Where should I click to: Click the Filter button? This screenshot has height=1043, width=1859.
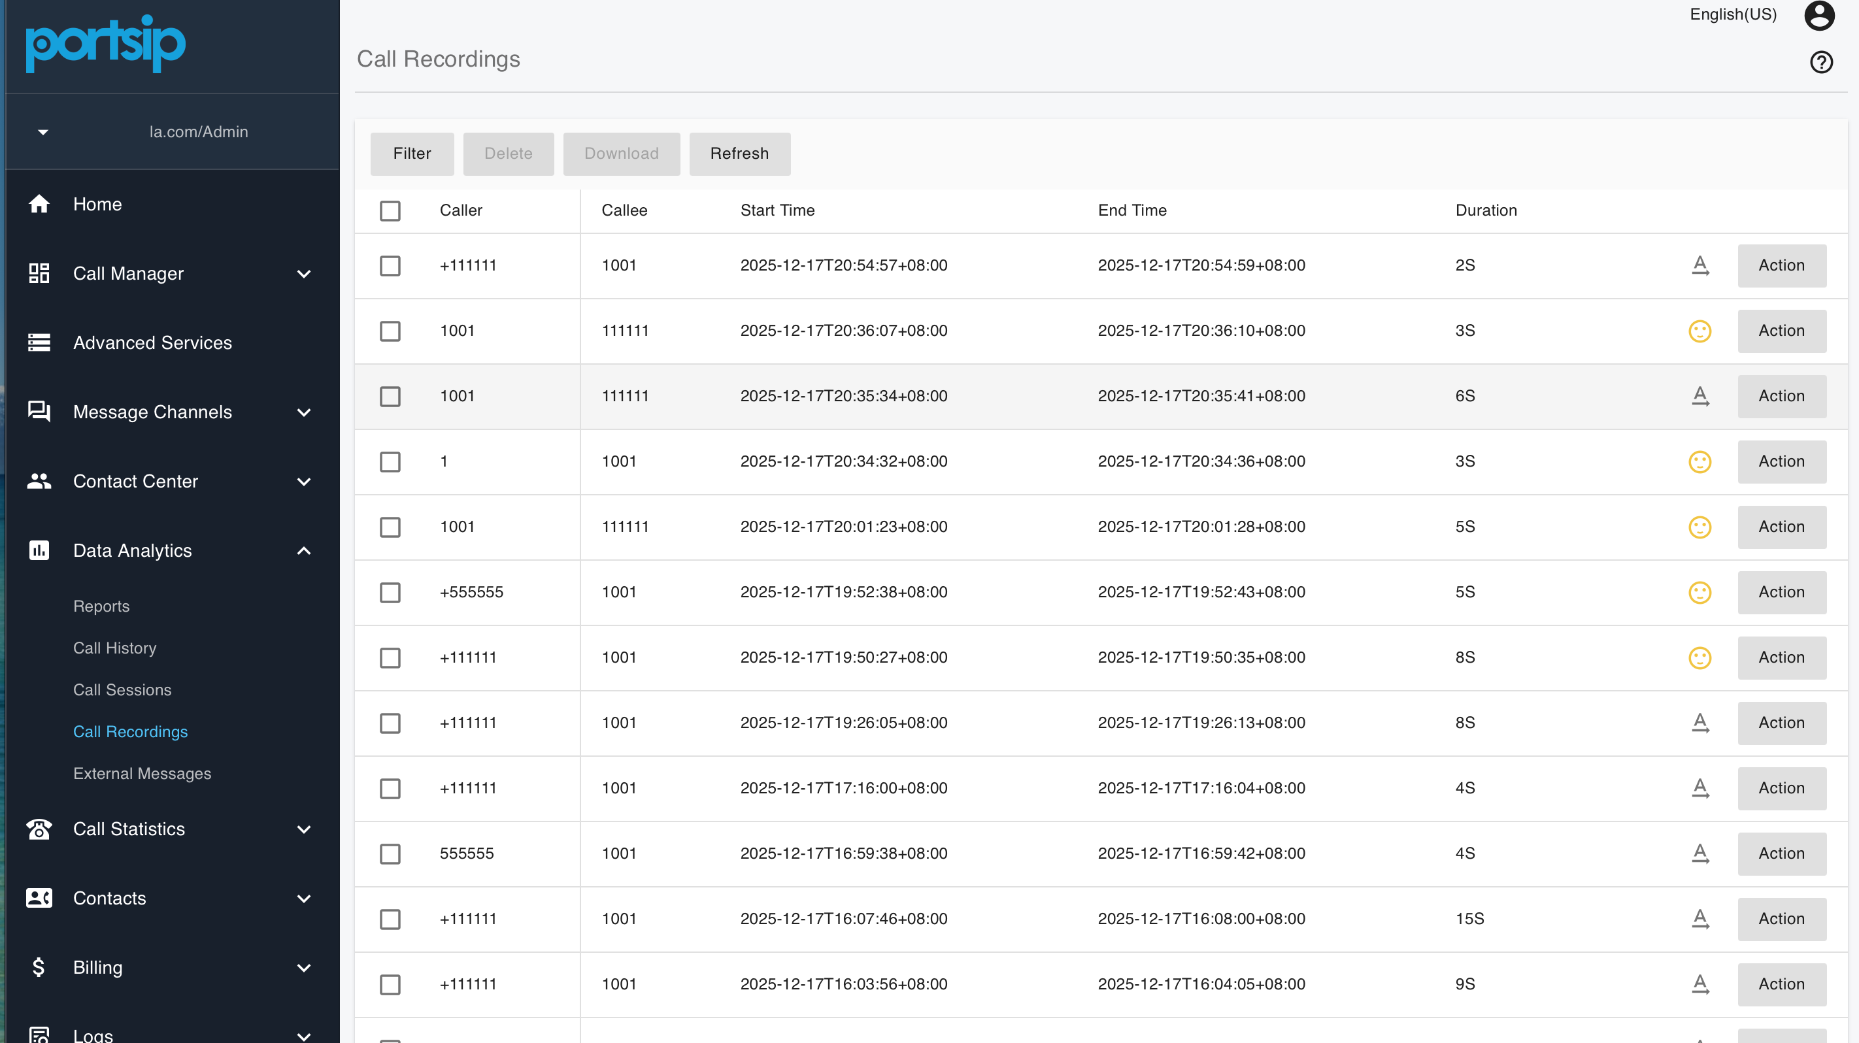[x=411, y=154]
